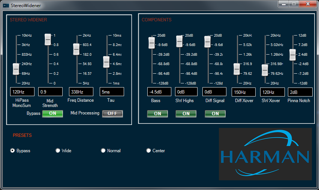Click the Pinna Notch slider handle
The width and height of the screenshot is (319, 190).
[292, 55]
